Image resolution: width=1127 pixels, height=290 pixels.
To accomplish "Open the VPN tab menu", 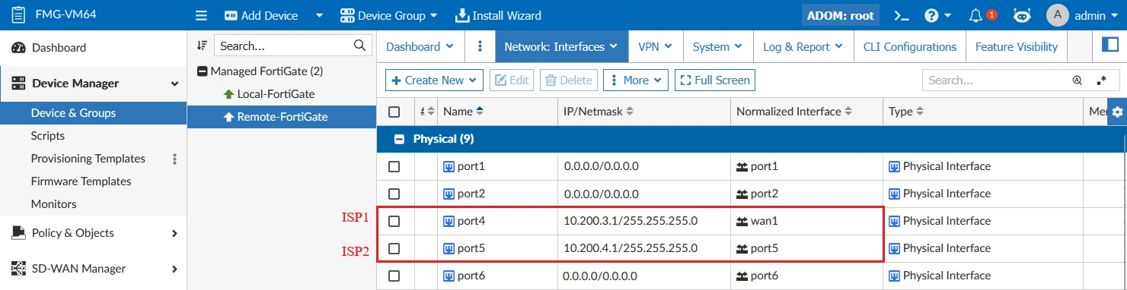I will (x=656, y=46).
